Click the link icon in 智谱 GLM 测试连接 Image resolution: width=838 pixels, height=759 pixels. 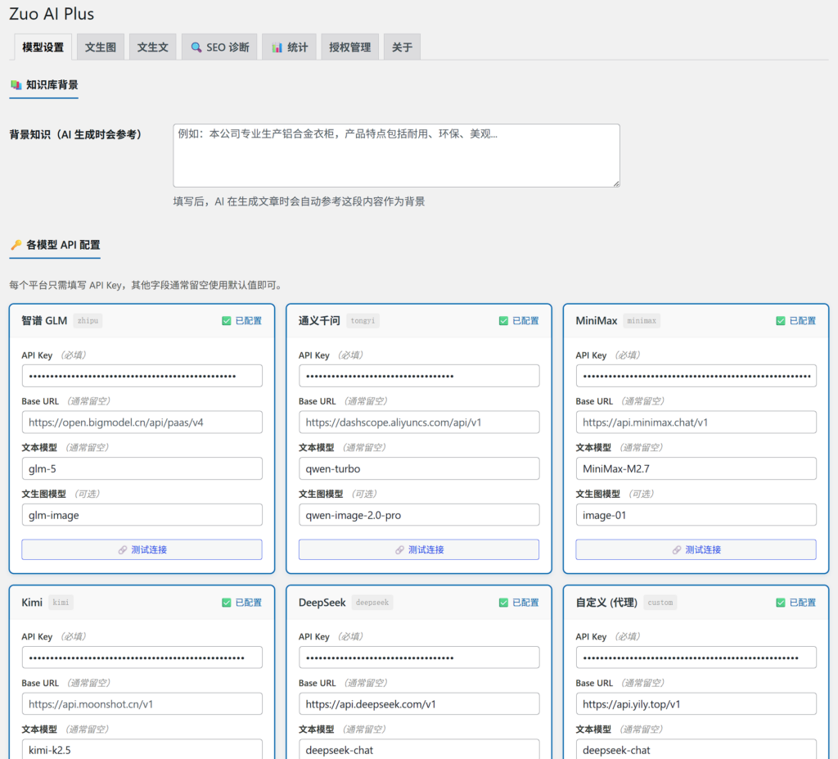[123, 550]
